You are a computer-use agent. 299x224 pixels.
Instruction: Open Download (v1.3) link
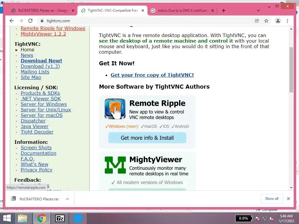[x=40, y=66]
